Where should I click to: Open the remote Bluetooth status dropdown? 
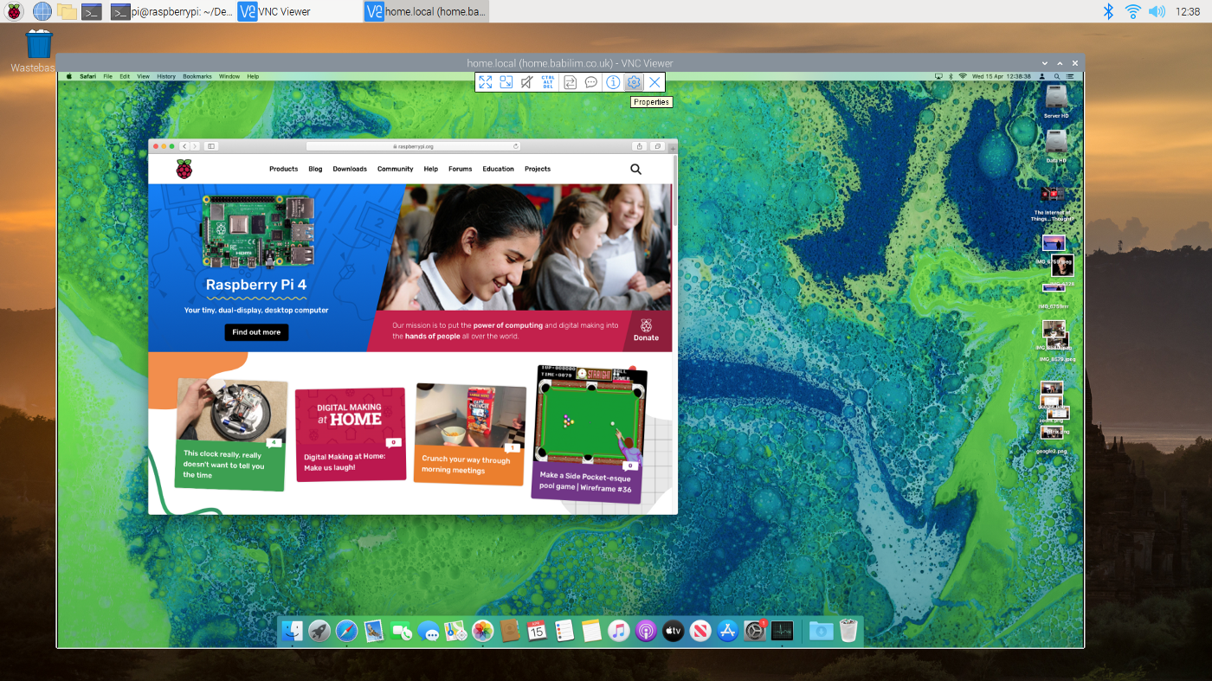coord(951,76)
